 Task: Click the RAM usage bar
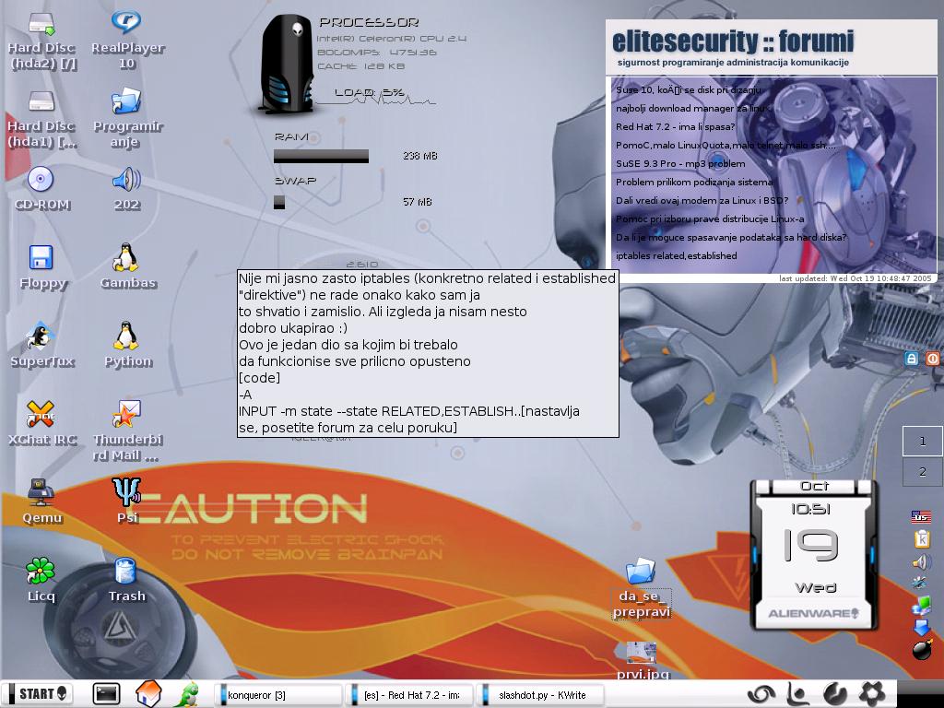coord(321,156)
